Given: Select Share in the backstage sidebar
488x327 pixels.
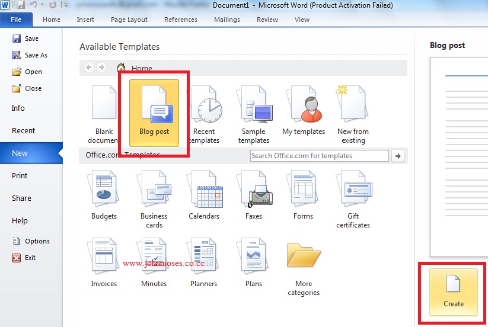Looking at the screenshot, I should (21, 198).
